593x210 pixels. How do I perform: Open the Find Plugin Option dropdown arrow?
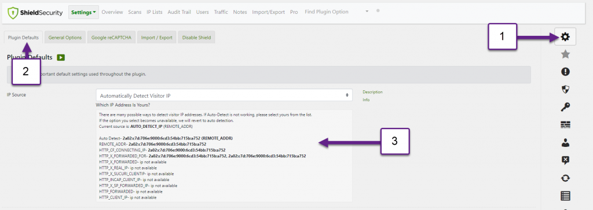pyautogui.click(x=367, y=12)
